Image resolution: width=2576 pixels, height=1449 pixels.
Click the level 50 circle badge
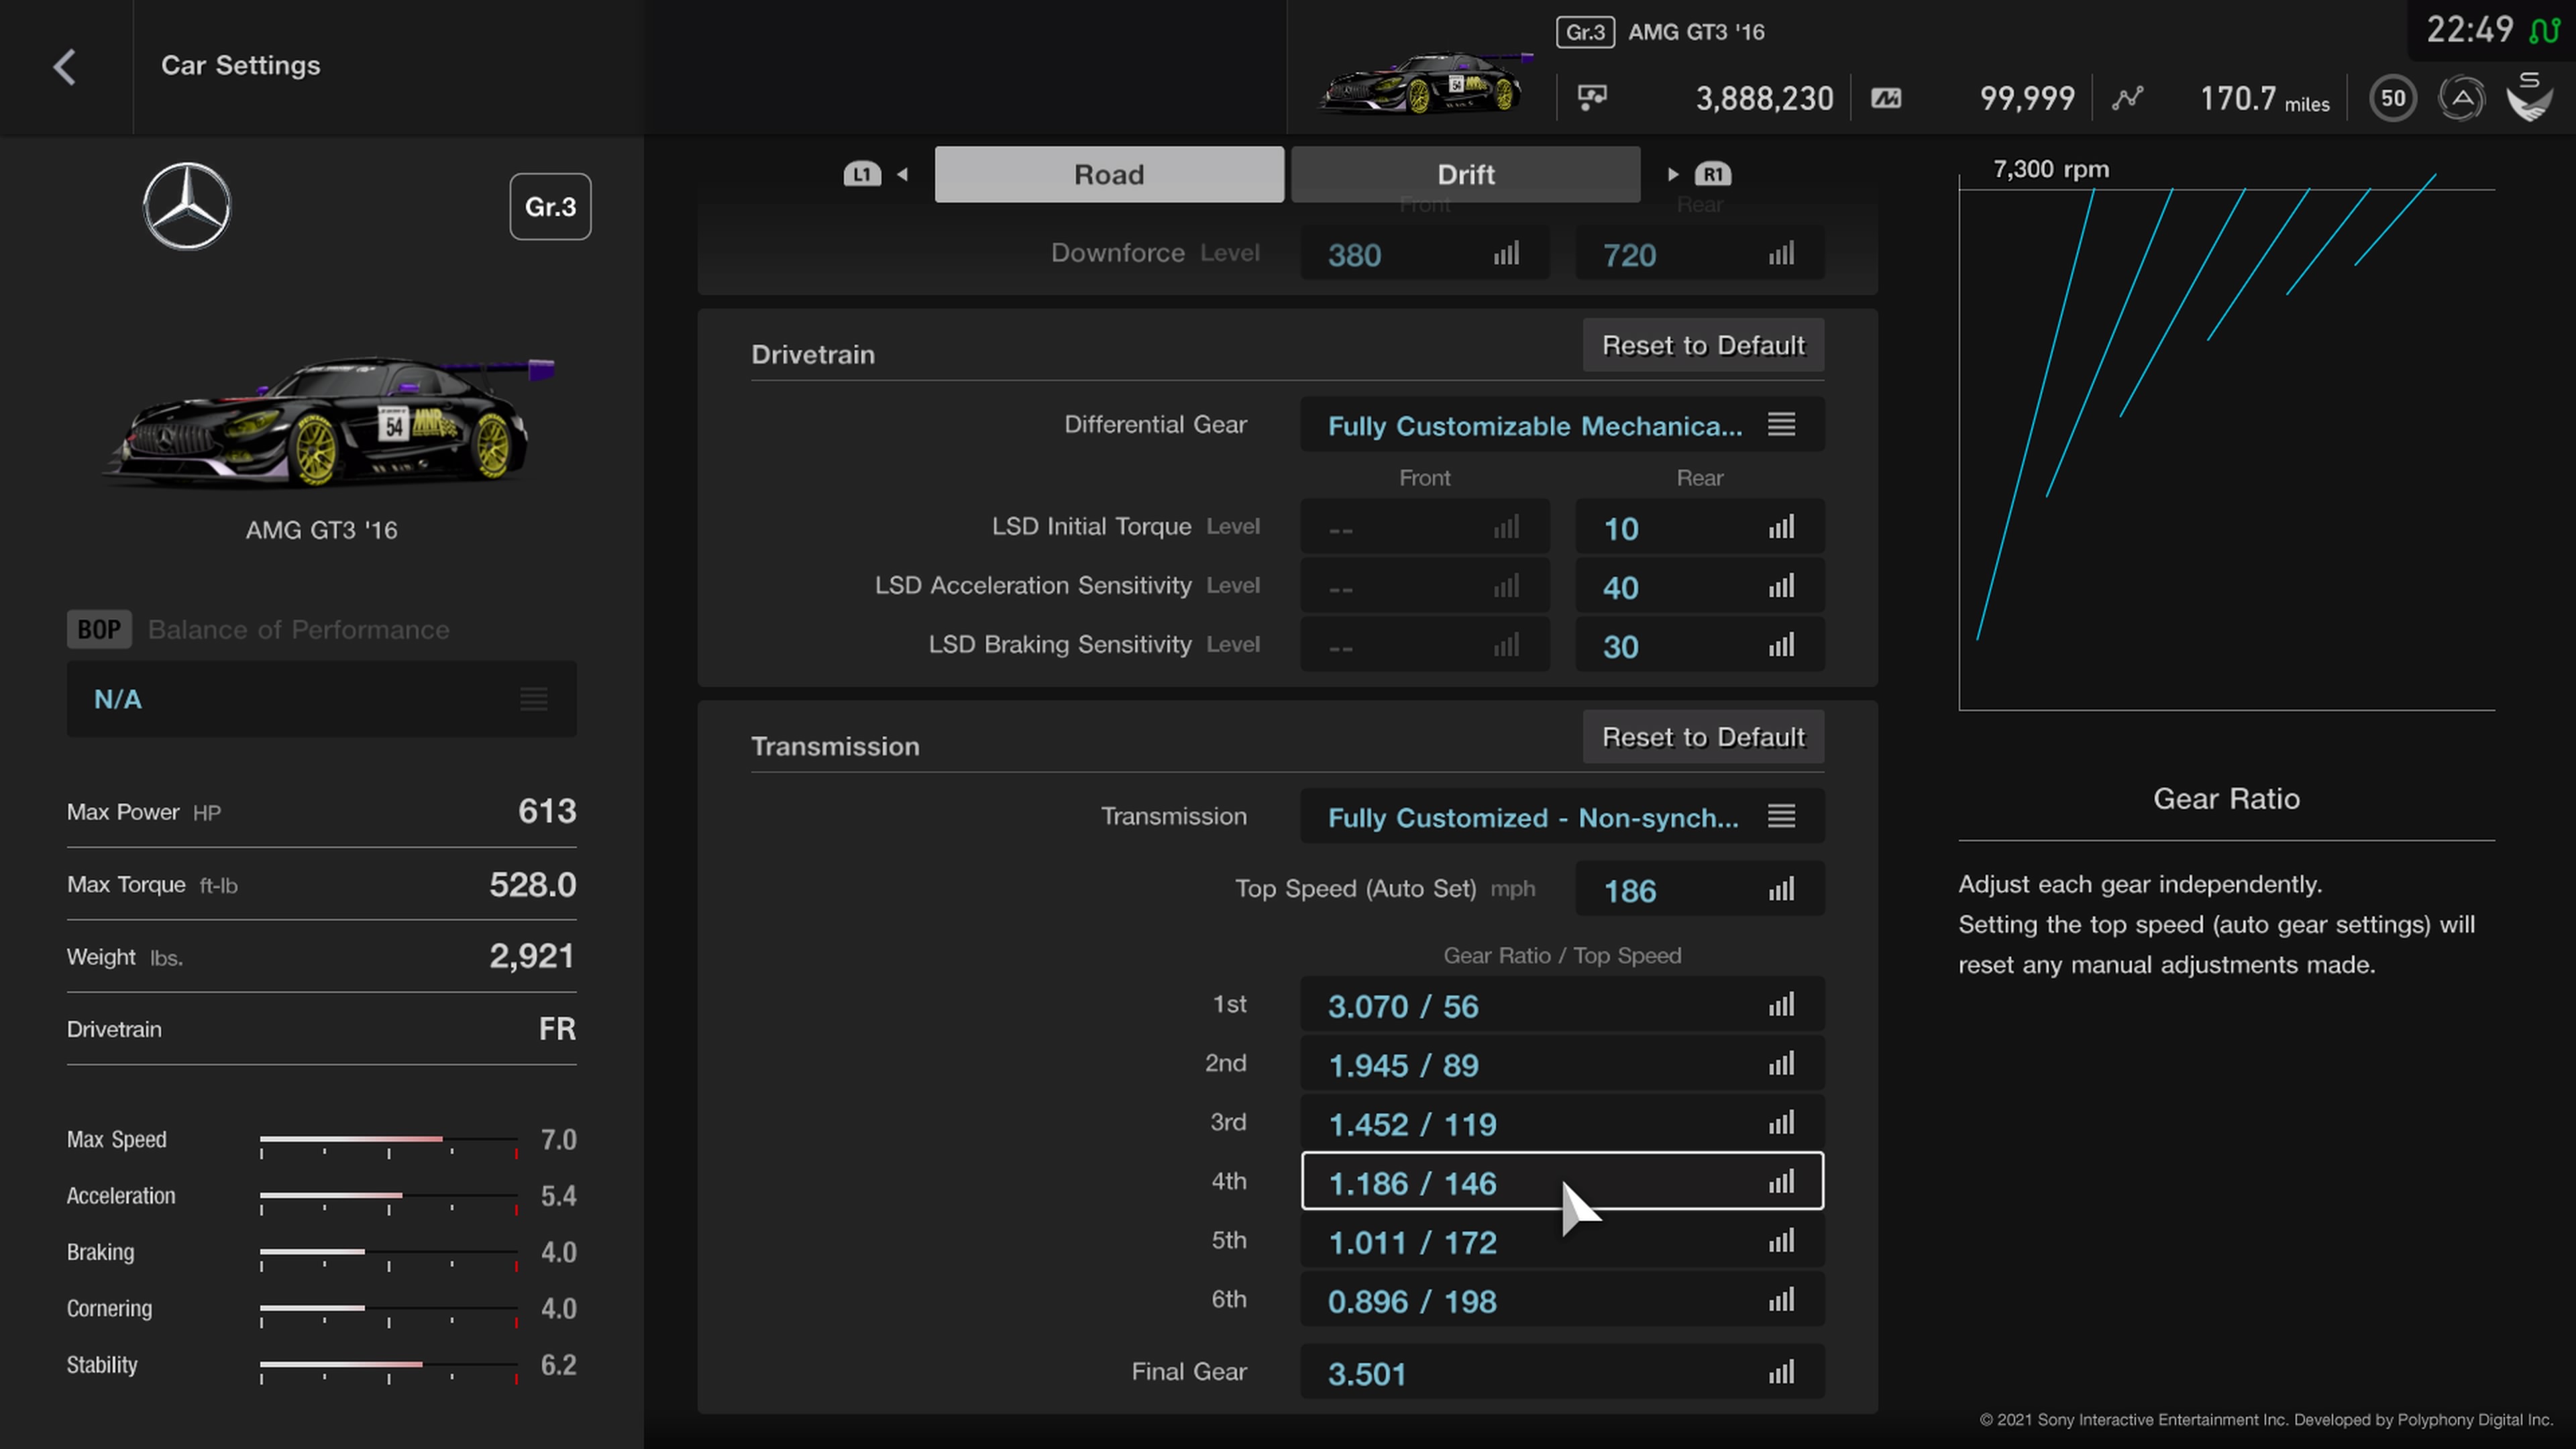tap(2393, 98)
